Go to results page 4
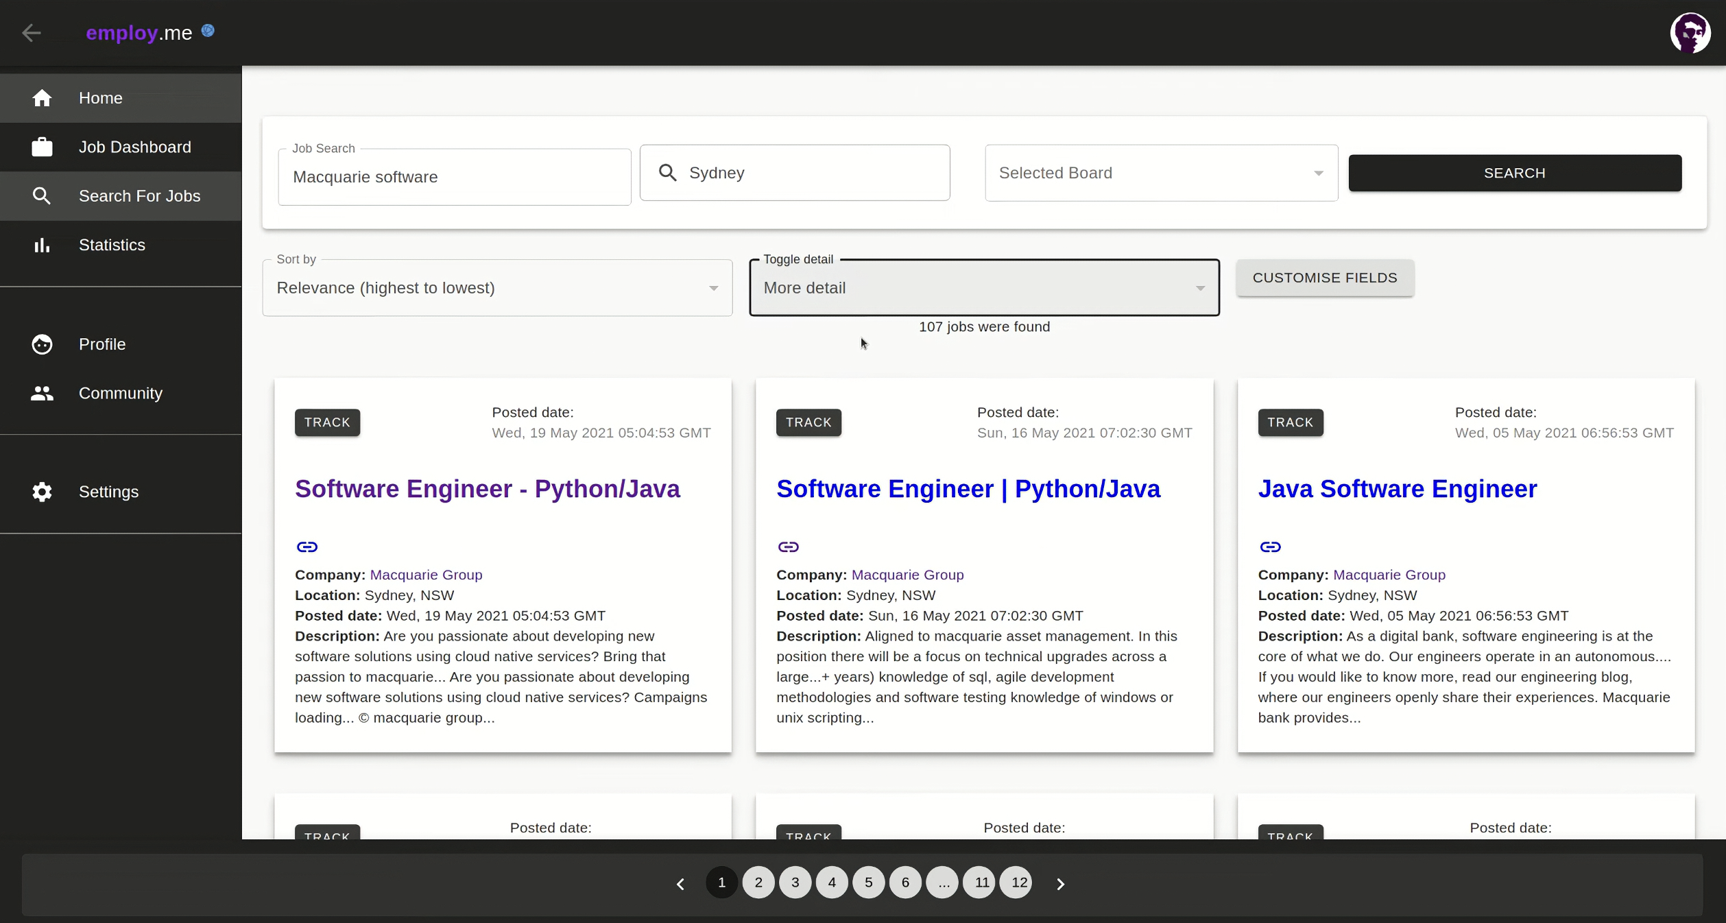This screenshot has height=923, width=1726. pos(832,883)
